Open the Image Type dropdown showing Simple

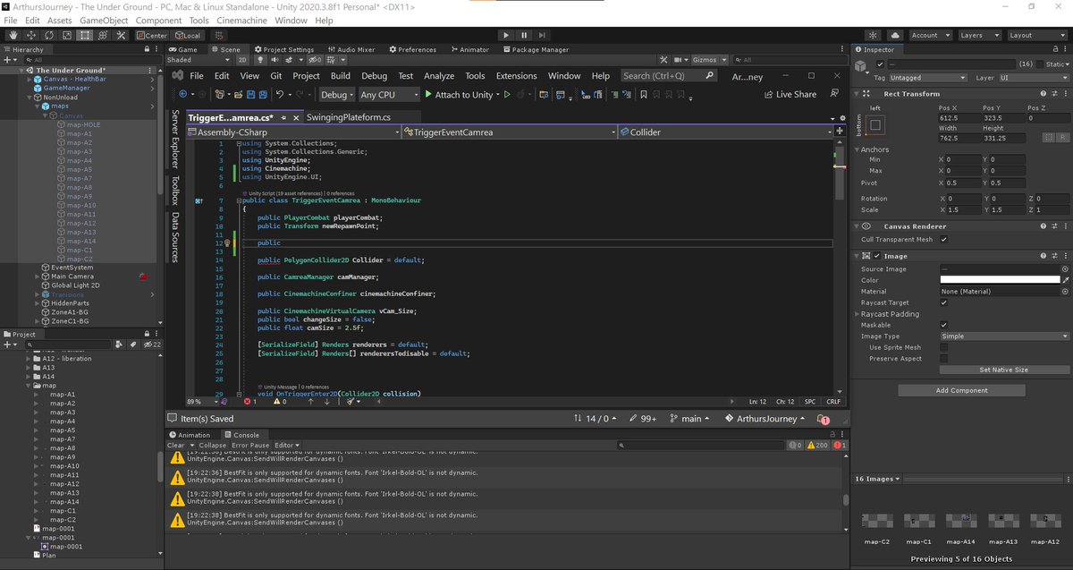click(1004, 336)
